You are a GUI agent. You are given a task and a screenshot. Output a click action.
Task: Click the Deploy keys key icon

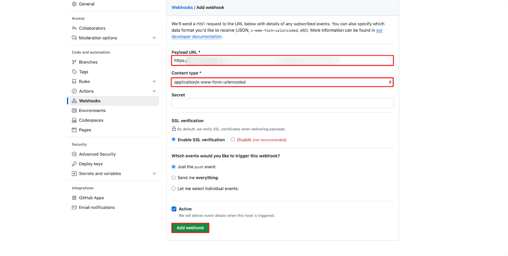click(x=74, y=164)
